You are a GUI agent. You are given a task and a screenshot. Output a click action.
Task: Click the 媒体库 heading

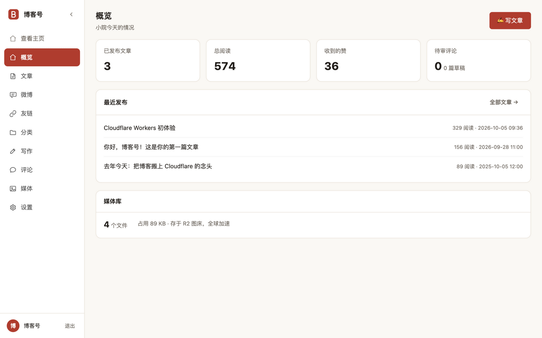(x=113, y=202)
